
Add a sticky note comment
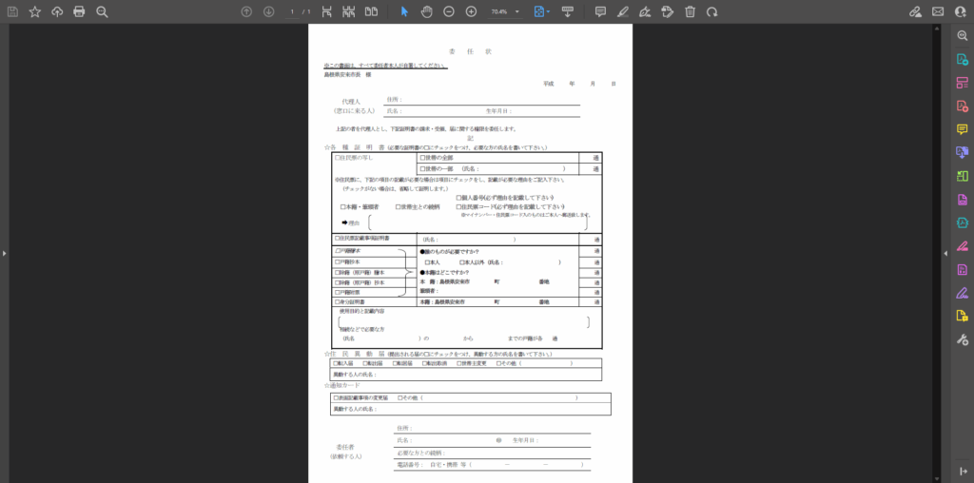(x=601, y=11)
